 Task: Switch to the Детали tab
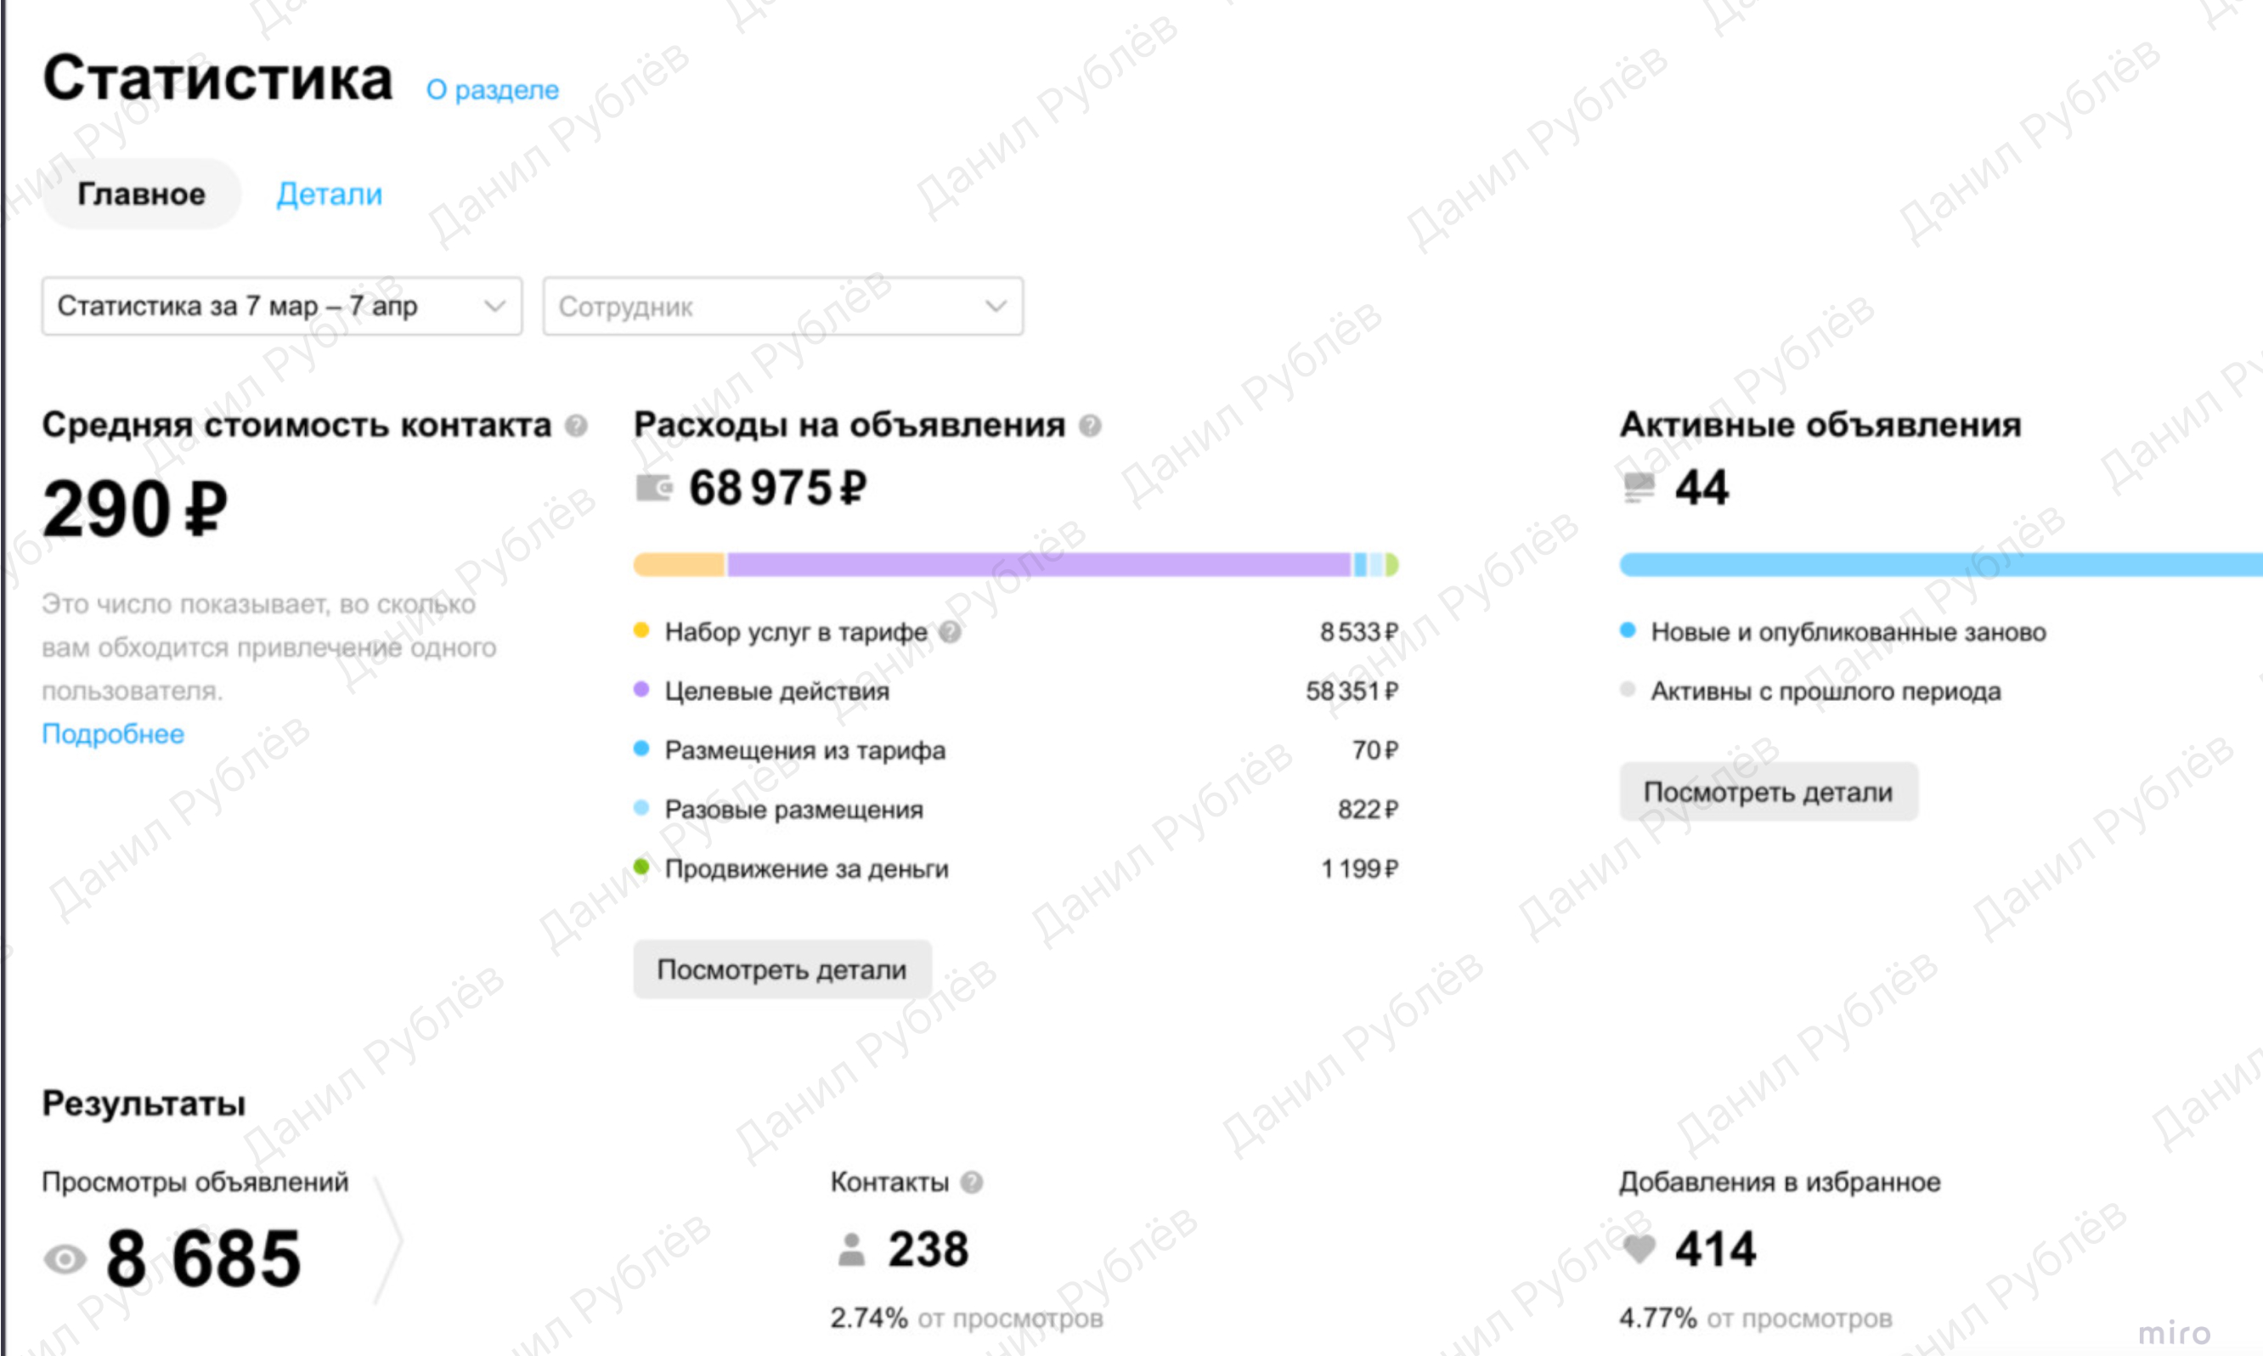tap(329, 195)
